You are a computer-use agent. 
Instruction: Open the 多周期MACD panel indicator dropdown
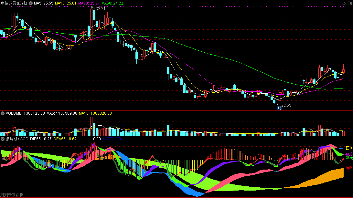point(3,139)
